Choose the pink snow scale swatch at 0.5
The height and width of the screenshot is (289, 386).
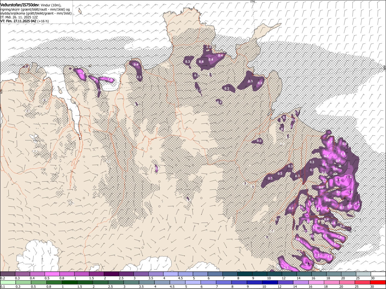click(x=52, y=274)
